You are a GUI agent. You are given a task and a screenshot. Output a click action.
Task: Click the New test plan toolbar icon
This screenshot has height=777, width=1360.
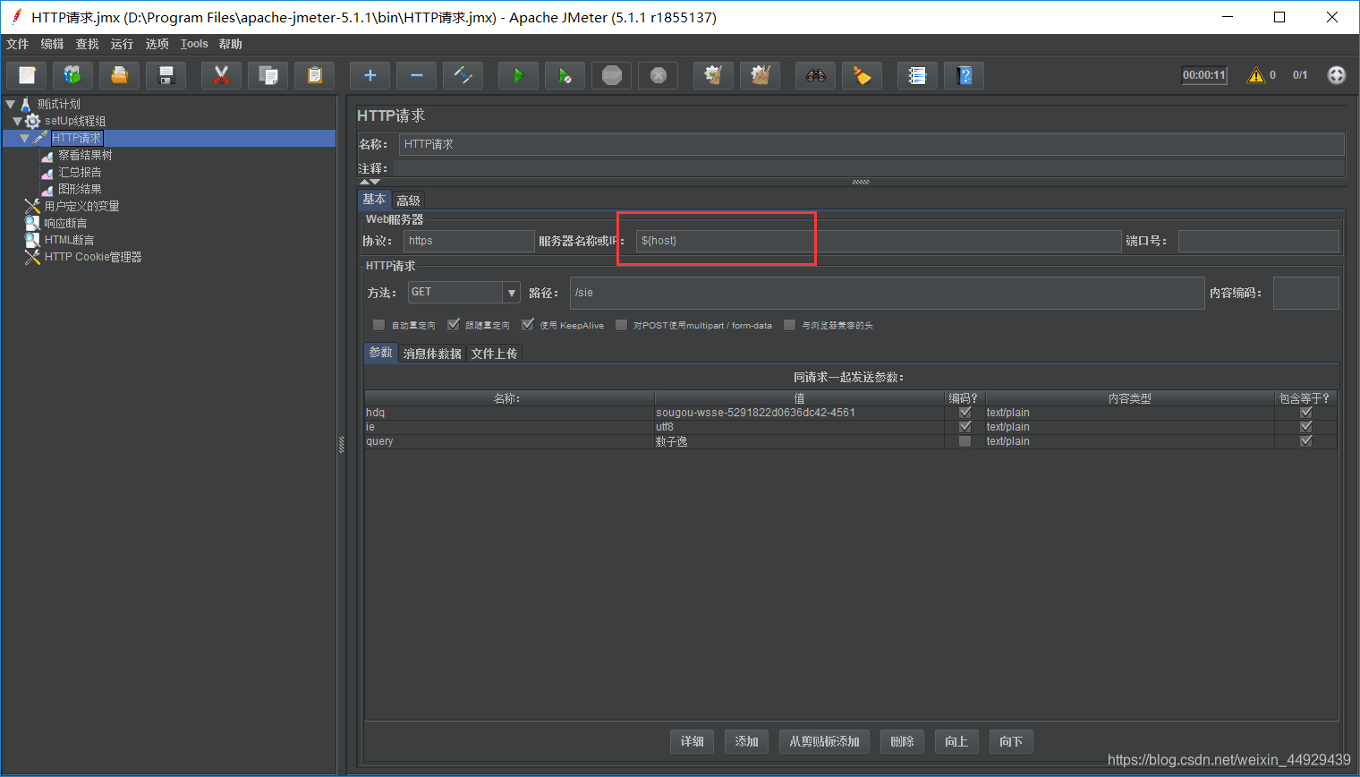[27, 75]
